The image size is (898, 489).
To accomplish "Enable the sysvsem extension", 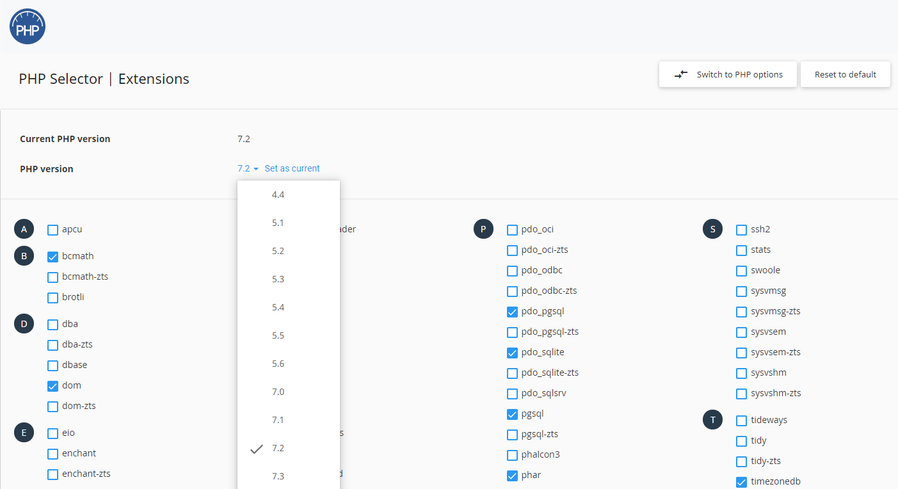I will click(741, 332).
